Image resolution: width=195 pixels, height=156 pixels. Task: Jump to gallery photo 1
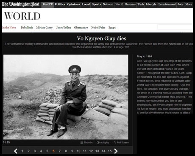(22, 151)
